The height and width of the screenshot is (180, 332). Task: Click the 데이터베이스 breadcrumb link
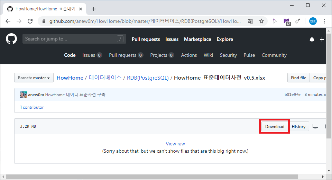tap(105, 78)
